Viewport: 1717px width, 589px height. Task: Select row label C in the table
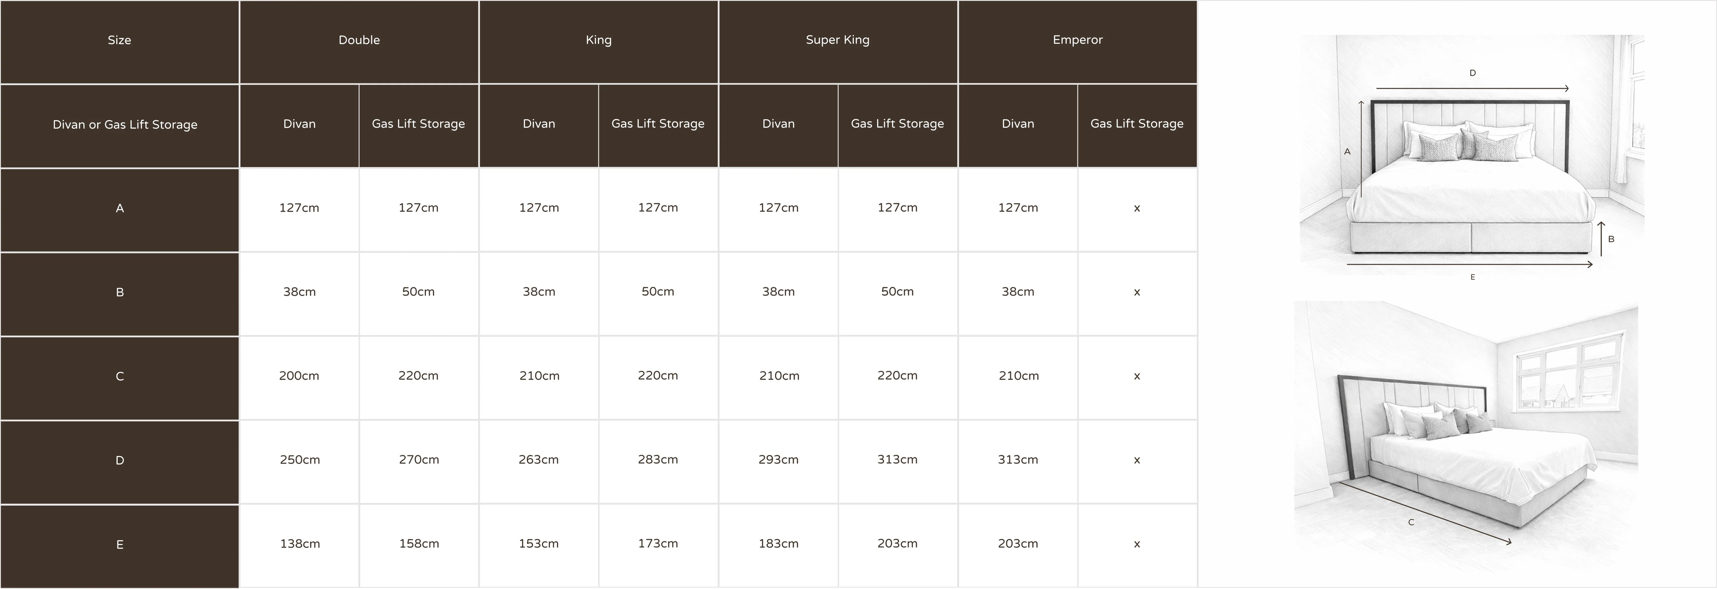[119, 377]
